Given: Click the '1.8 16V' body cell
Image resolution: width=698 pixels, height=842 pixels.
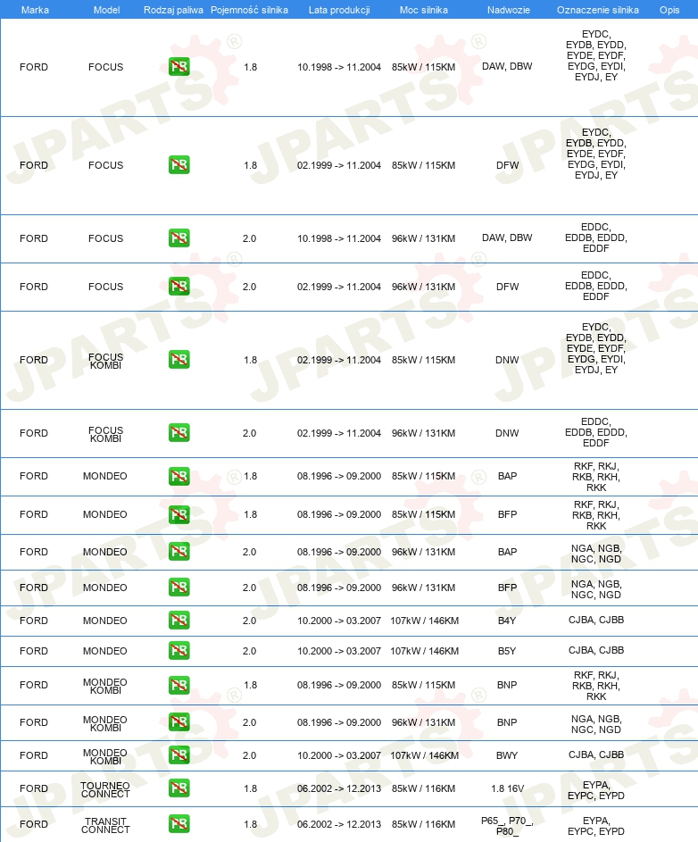Looking at the screenshot, I should pos(507,788).
